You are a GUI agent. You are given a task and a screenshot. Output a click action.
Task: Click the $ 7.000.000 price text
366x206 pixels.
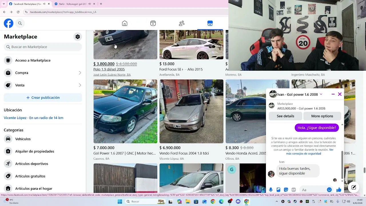(x=104, y=148)
